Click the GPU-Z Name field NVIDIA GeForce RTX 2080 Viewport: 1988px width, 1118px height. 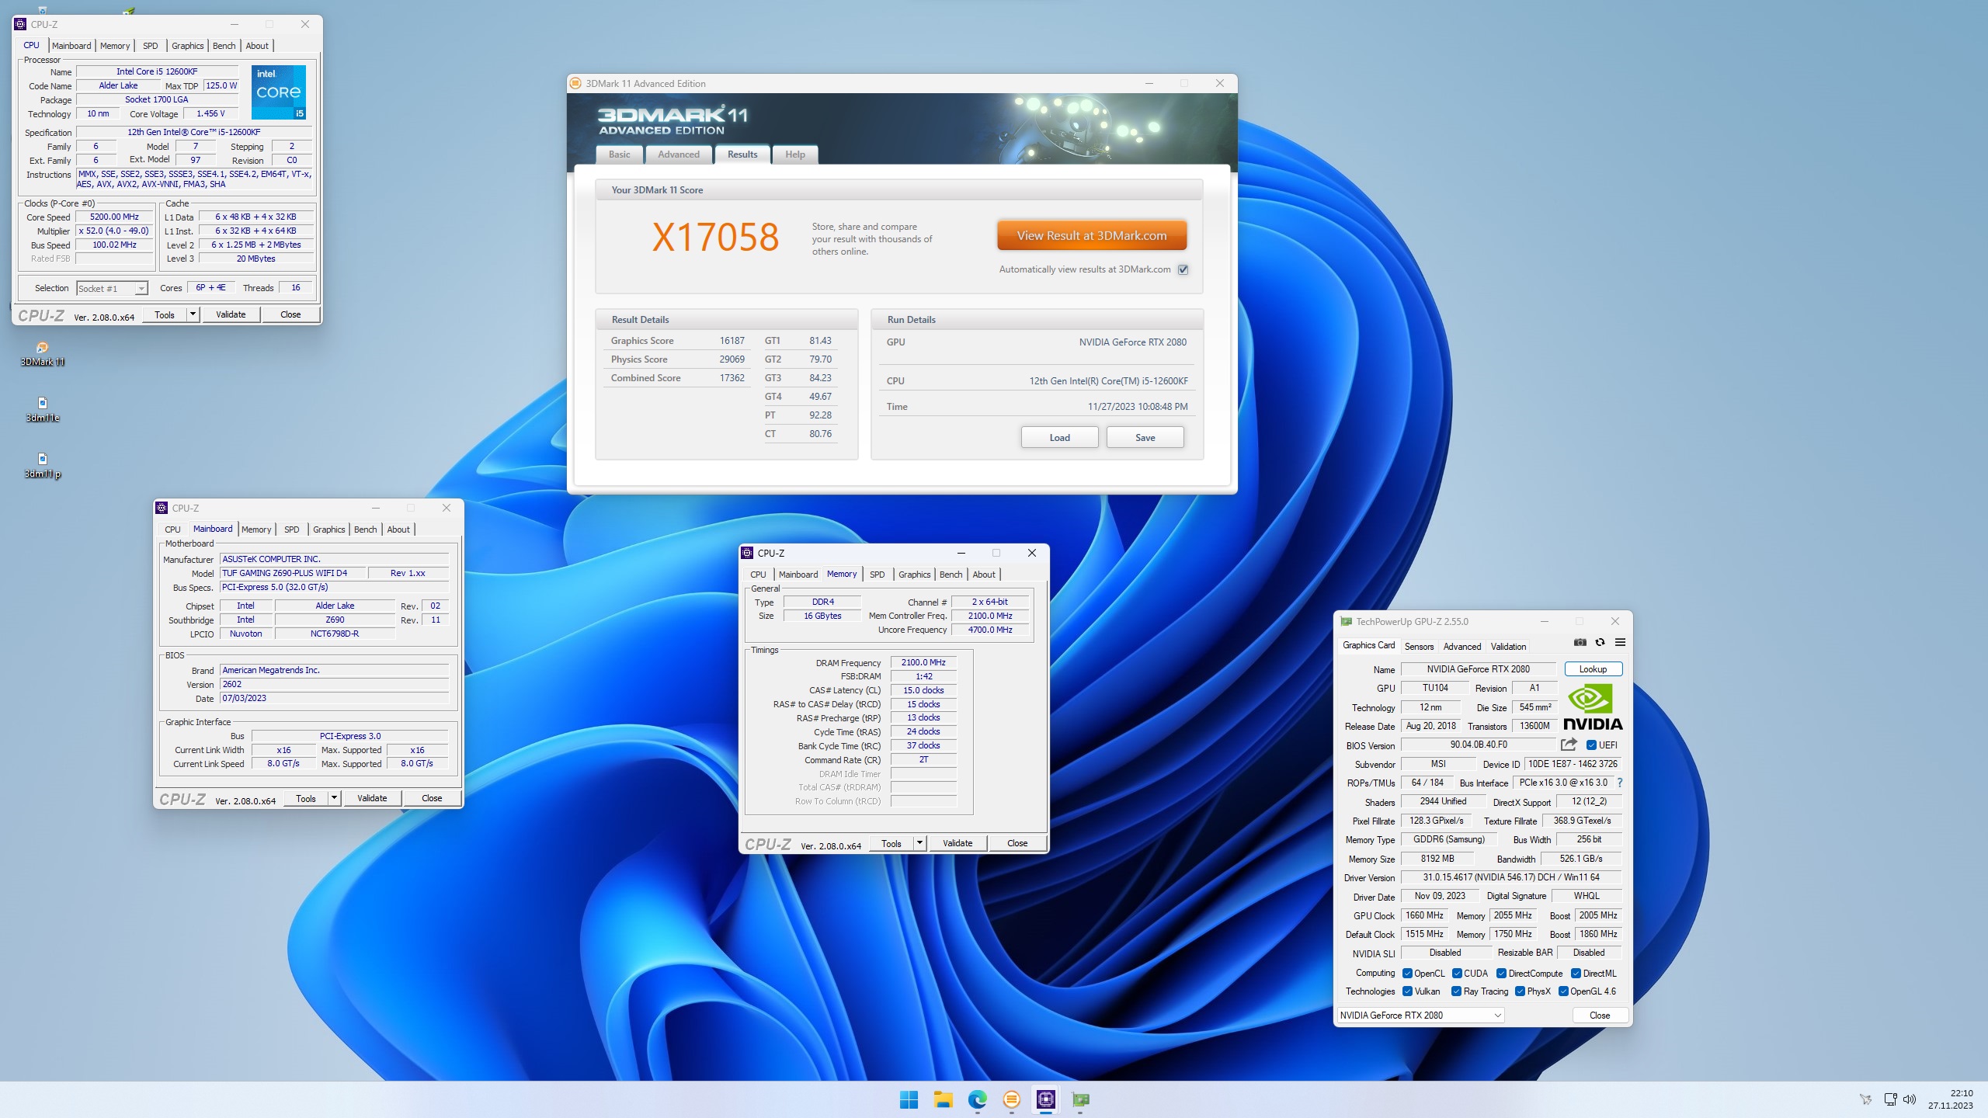[1479, 669]
